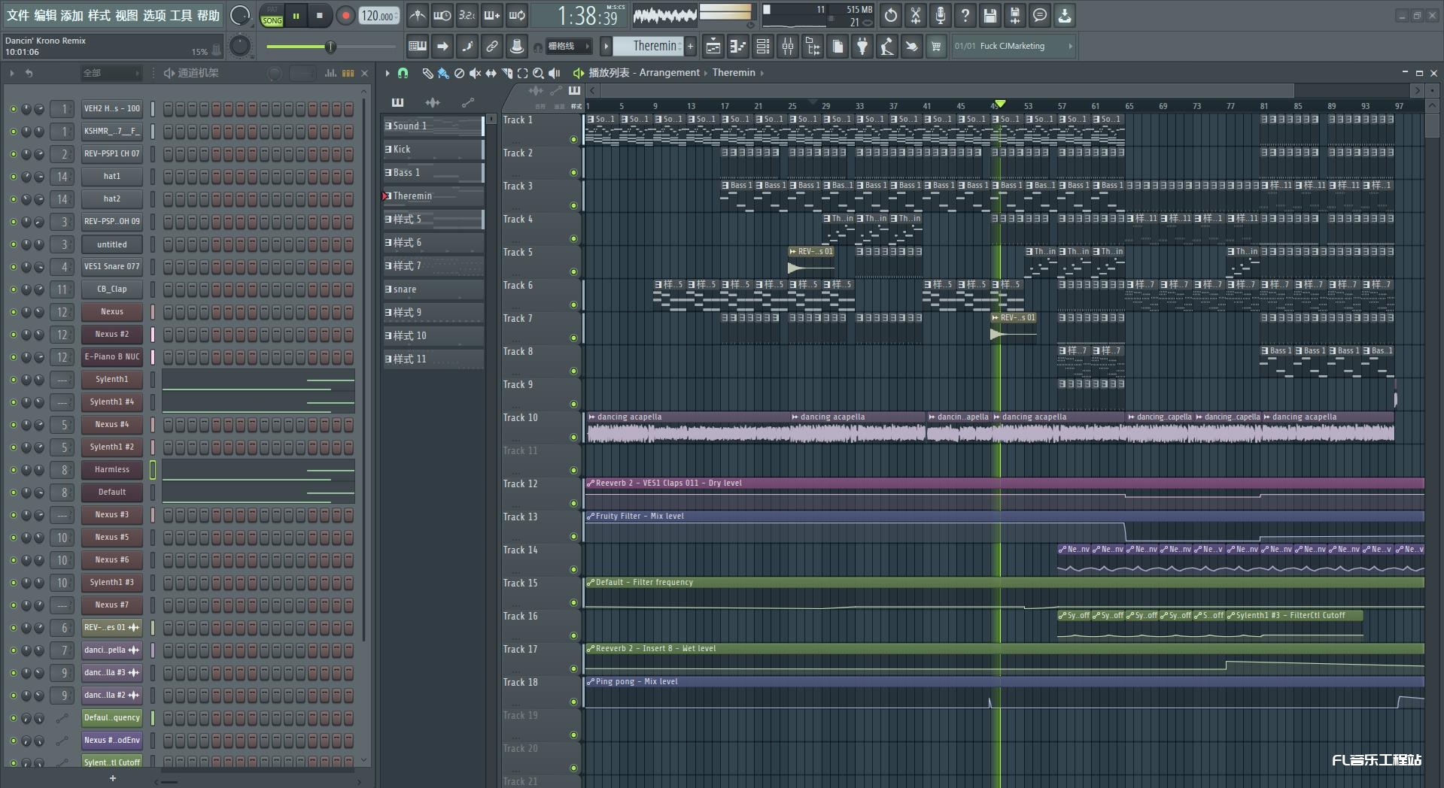Click the VES1 Snare 077 channel button

click(112, 267)
